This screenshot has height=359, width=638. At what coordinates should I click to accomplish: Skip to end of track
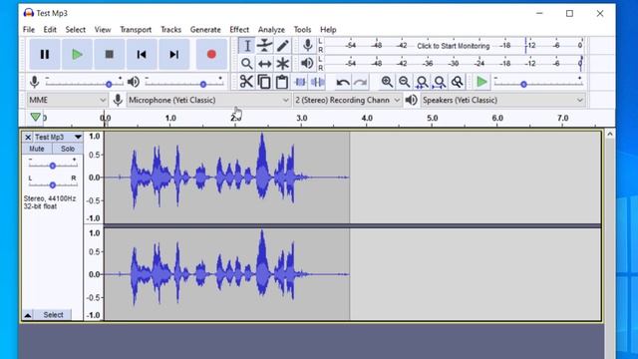tap(173, 54)
